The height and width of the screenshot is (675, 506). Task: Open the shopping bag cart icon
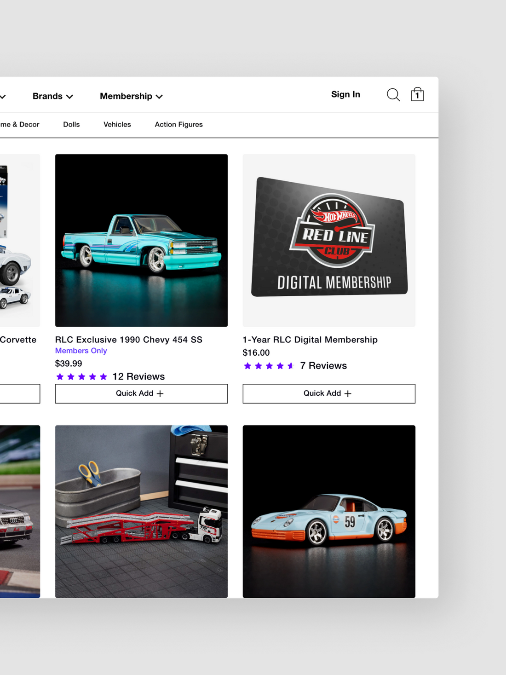[417, 94]
